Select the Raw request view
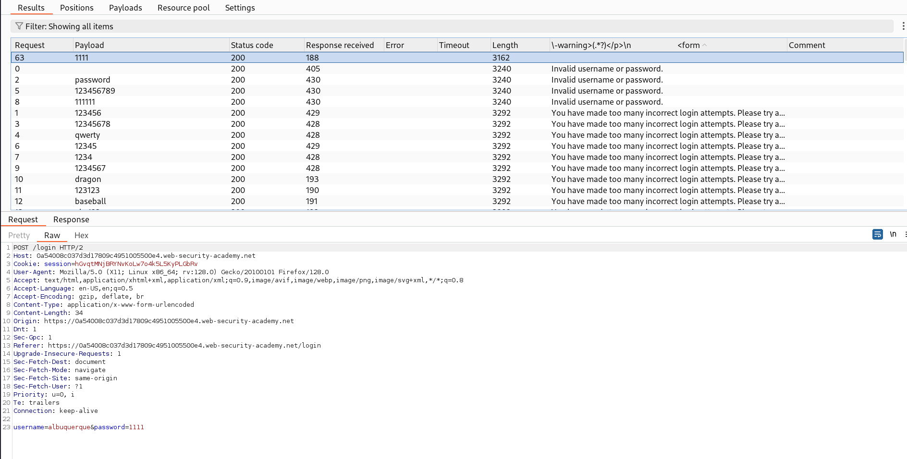Image resolution: width=907 pixels, height=459 pixels. [51, 235]
